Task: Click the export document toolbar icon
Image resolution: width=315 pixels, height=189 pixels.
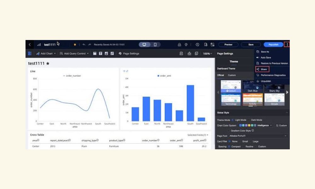Action: click(181, 54)
